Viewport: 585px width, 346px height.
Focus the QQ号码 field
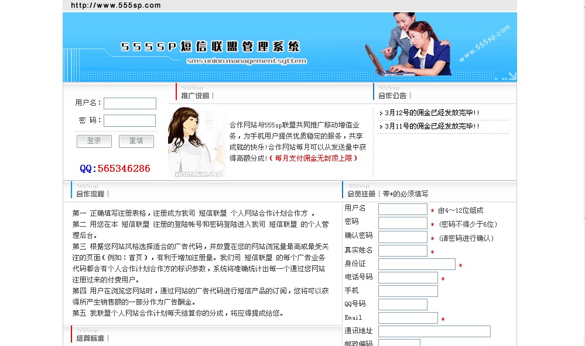click(x=402, y=305)
